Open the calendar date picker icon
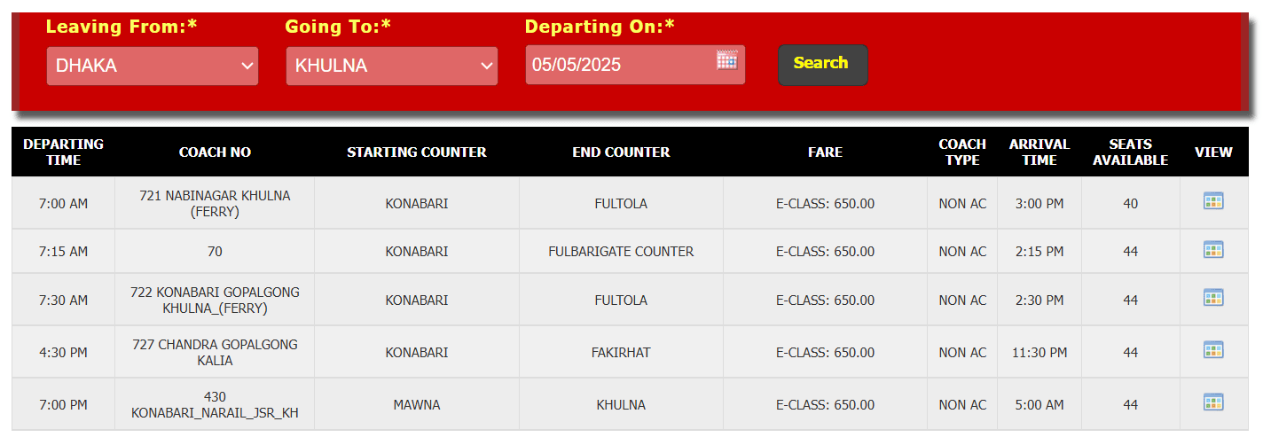 [727, 60]
